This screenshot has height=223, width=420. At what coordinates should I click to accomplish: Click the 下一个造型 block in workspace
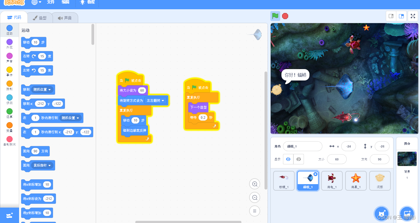point(198,108)
